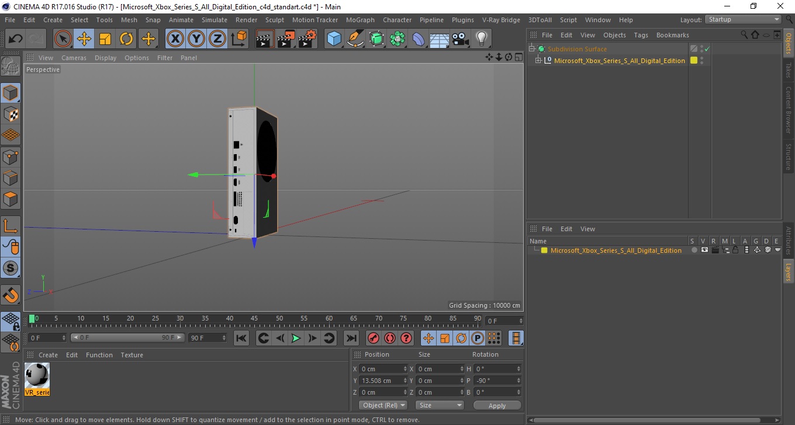Render the active view
The image size is (795, 425).
coord(265,39)
